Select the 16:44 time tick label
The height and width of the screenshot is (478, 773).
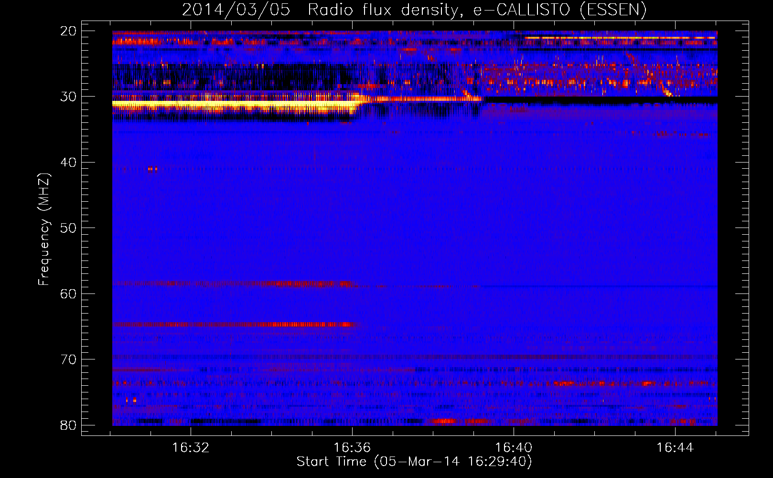pos(675,447)
